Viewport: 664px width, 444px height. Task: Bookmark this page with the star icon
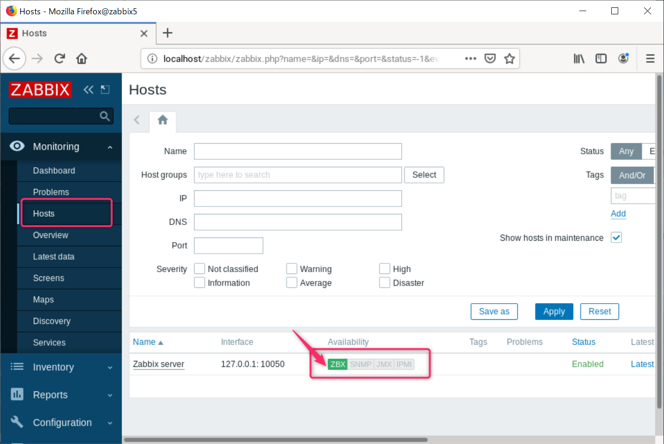point(510,59)
